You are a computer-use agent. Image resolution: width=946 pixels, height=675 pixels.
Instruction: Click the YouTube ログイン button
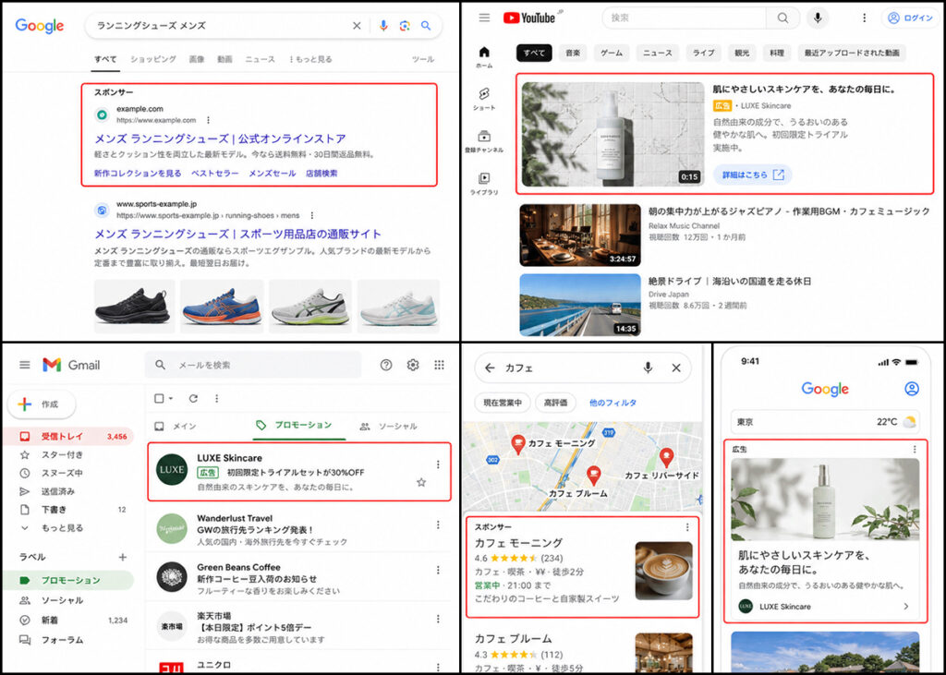pyautogui.click(x=910, y=18)
